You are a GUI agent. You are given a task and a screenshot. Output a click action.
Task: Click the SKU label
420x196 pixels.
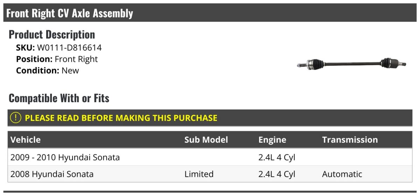[25, 48]
